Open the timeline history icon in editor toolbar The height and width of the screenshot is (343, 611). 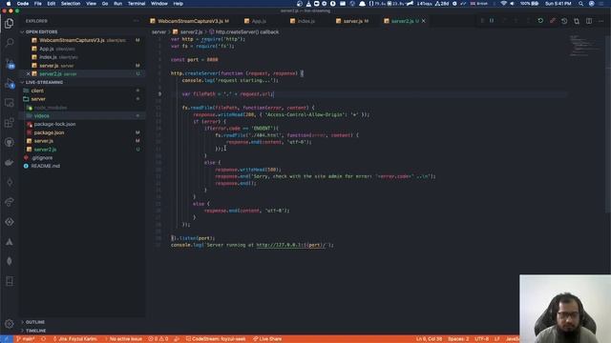564,21
